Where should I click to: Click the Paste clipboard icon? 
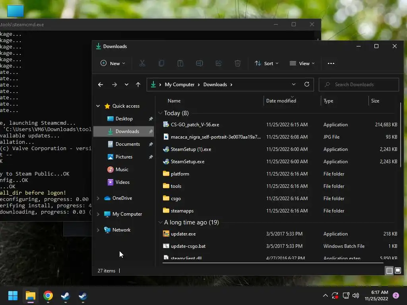(x=180, y=63)
